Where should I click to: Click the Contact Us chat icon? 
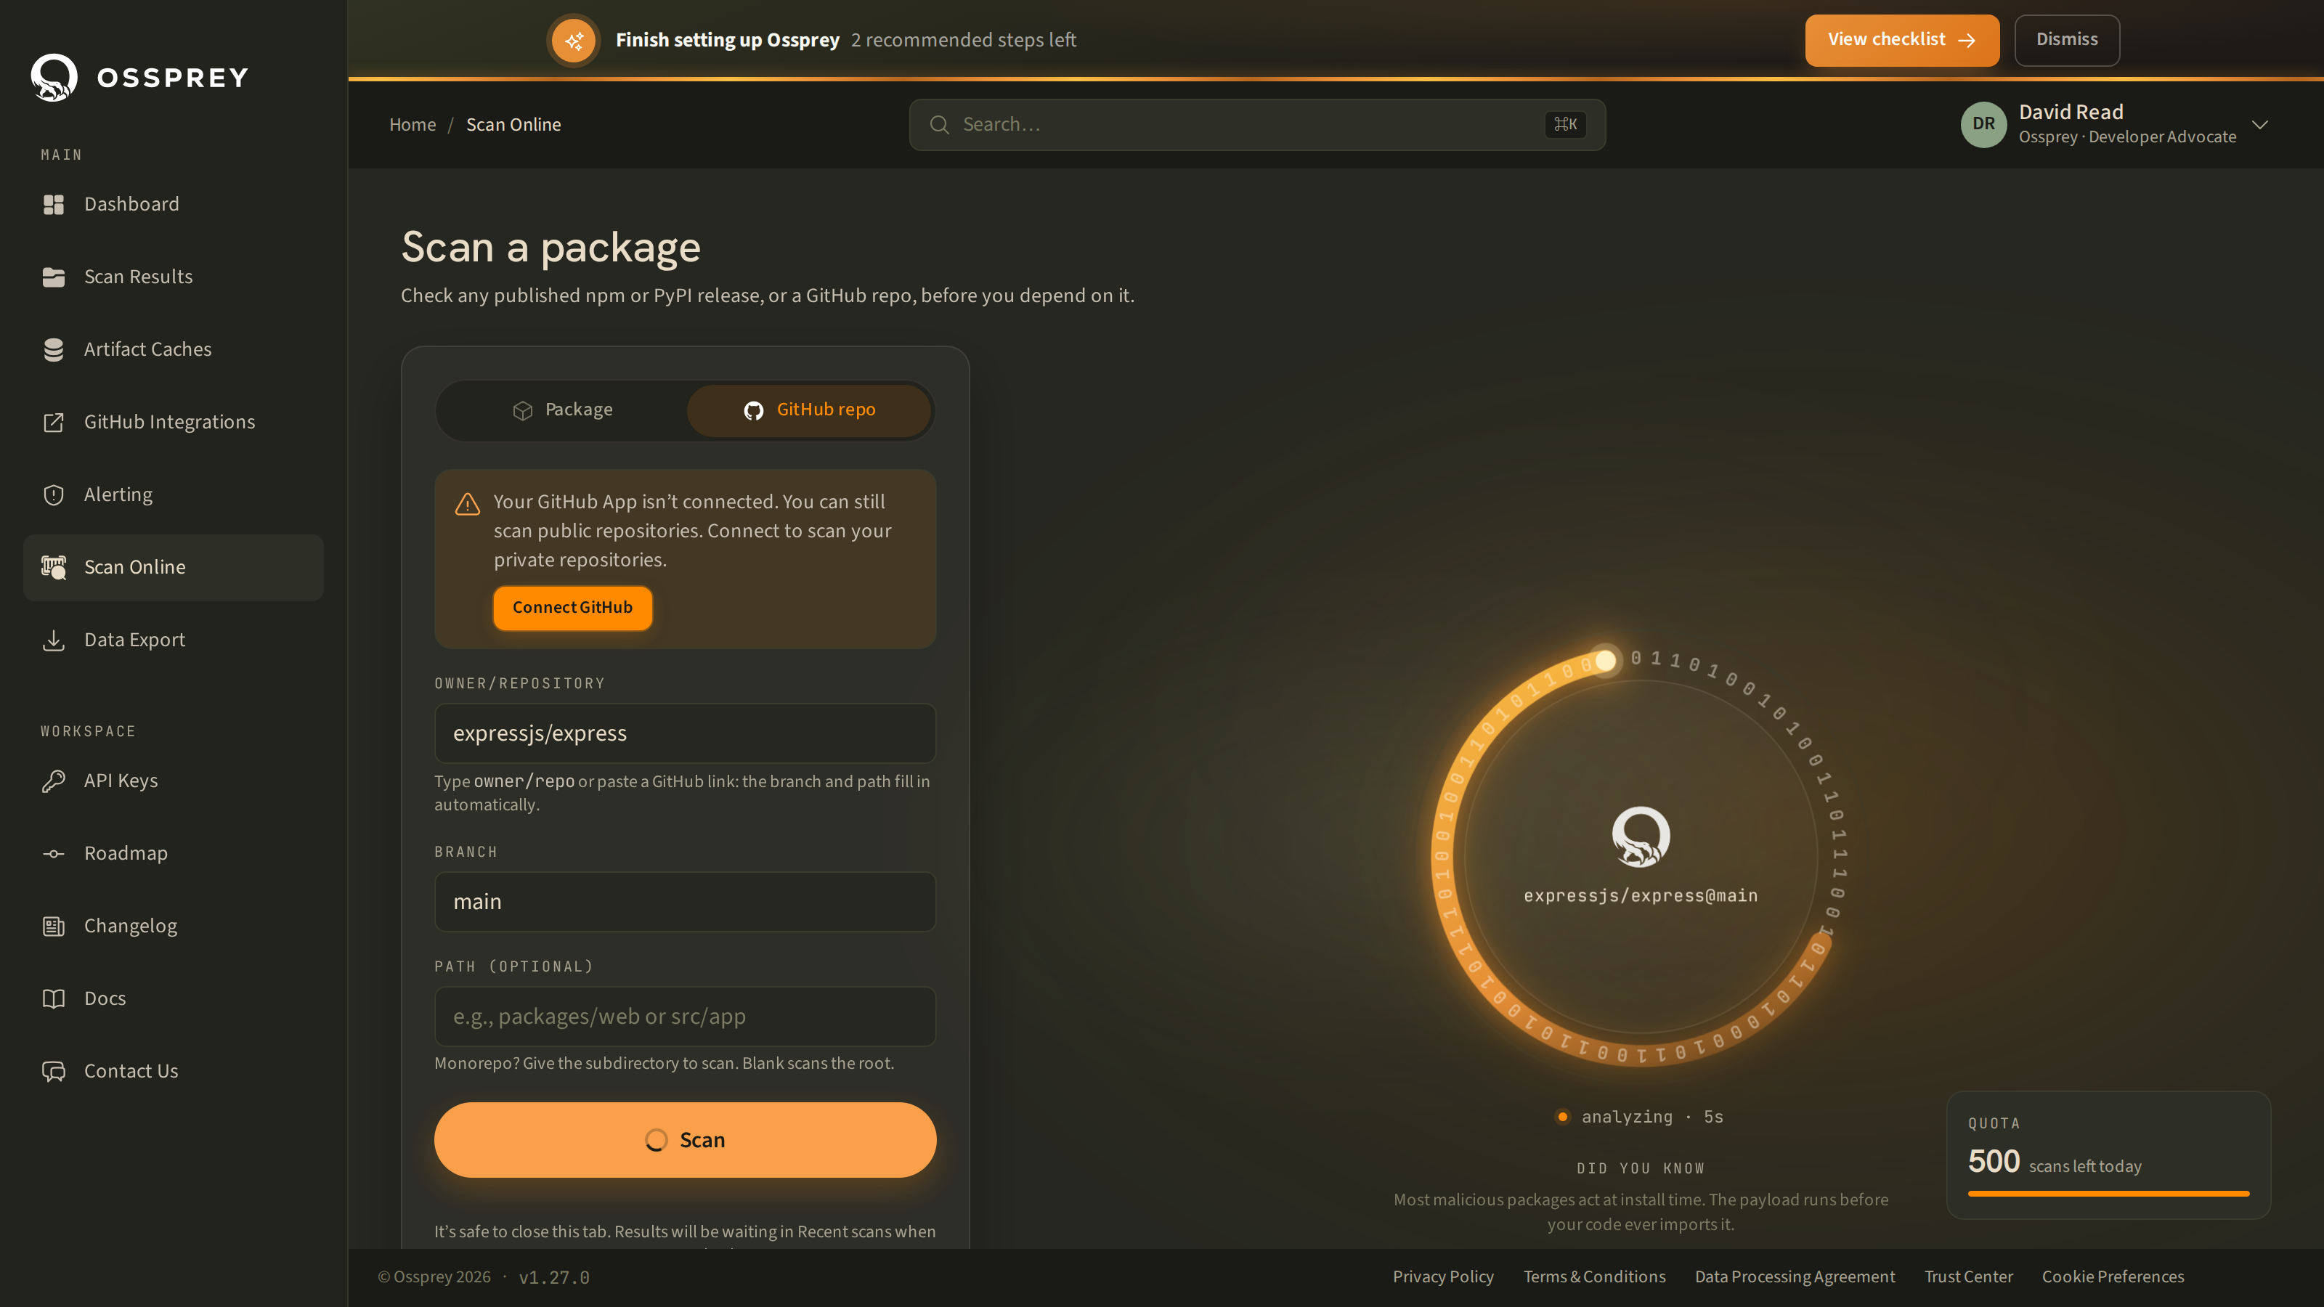(x=53, y=1072)
